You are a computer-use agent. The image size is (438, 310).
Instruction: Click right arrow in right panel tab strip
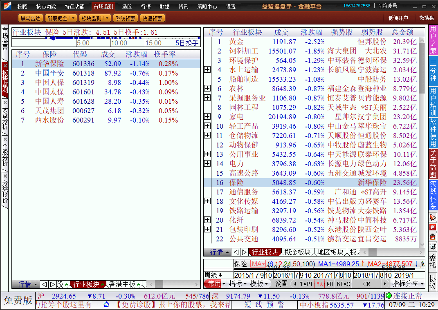244,252
